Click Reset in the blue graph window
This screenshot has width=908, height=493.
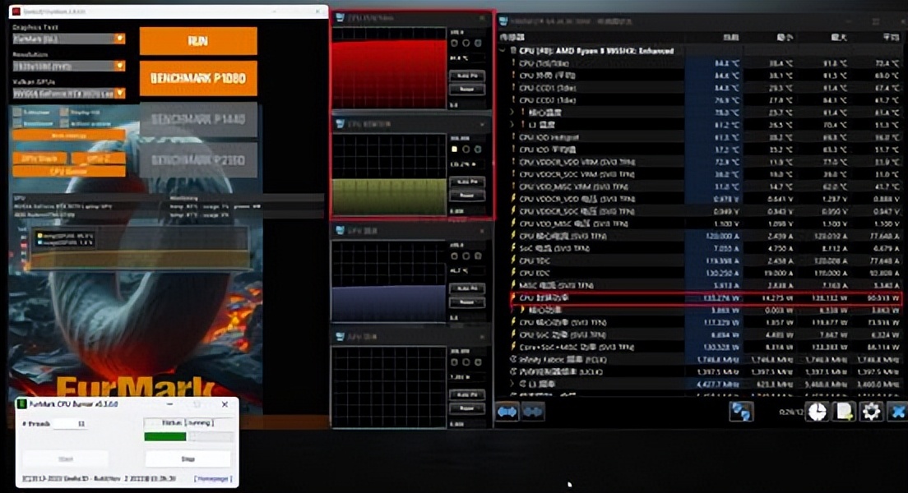466,302
